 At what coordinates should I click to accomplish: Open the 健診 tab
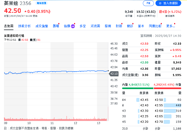[130, 26]
